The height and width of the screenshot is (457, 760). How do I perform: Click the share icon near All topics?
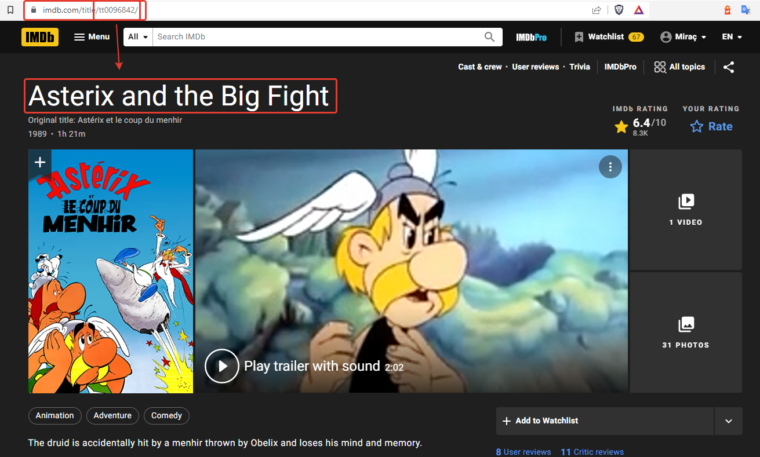click(x=729, y=67)
